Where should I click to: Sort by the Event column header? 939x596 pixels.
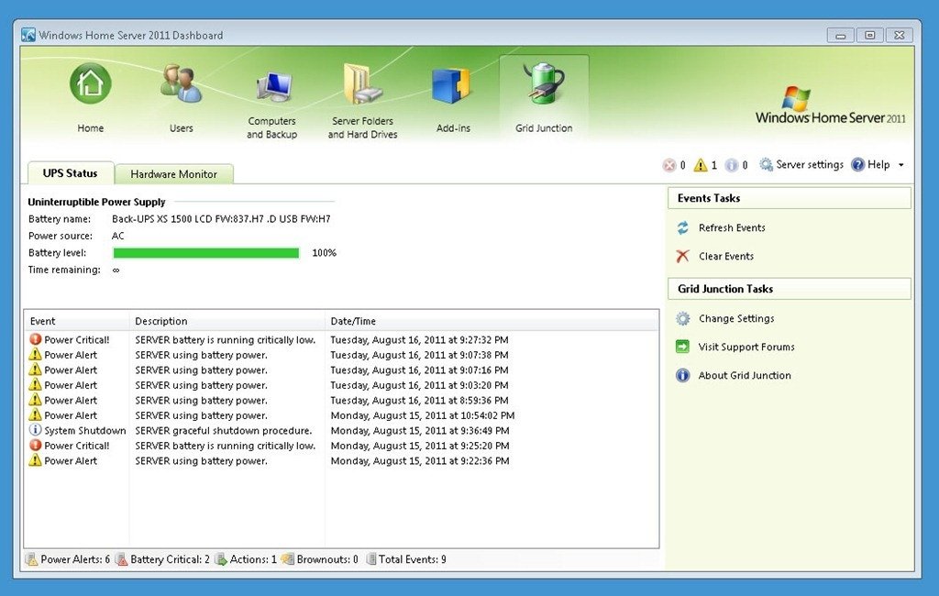coord(76,321)
